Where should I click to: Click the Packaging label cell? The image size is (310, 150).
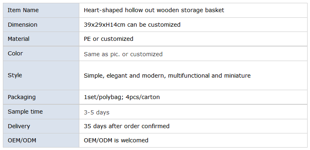tap(41, 97)
